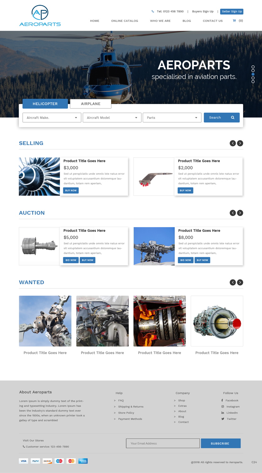The width and height of the screenshot is (262, 473).
Task: Switch to the Airplane tab
Action: pos(91,104)
